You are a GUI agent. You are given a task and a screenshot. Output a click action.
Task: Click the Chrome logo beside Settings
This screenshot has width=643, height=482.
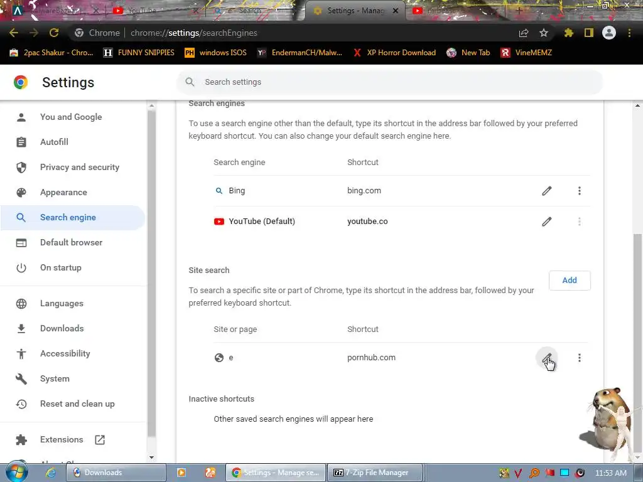(x=21, y=82)
